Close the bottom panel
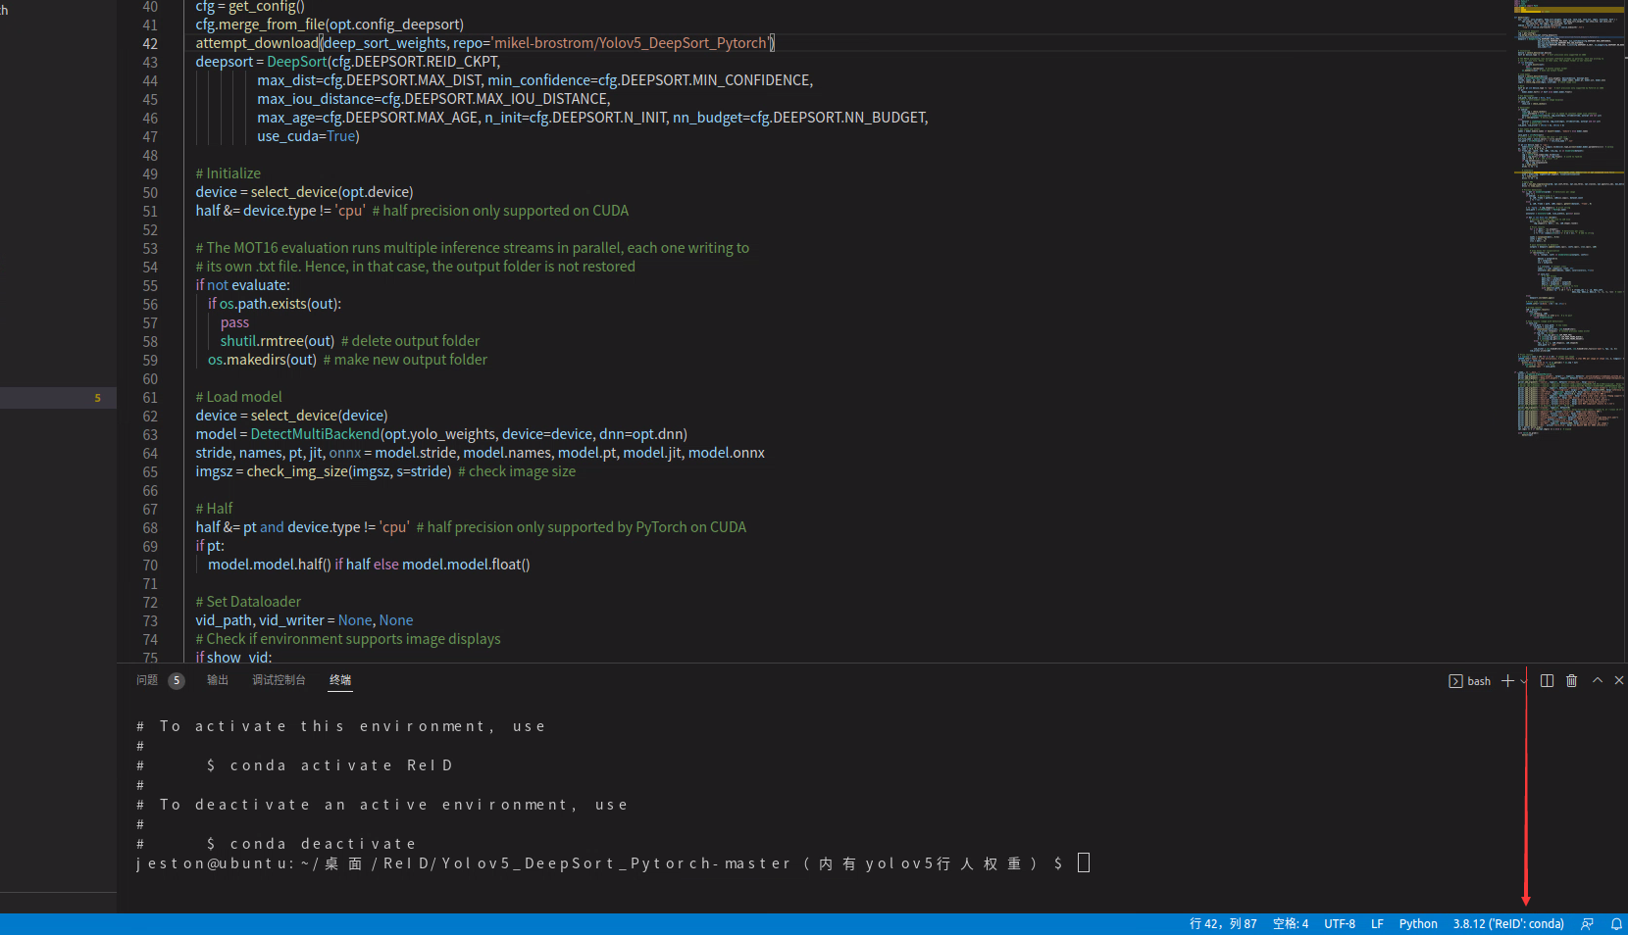 (x=1619, y=680)
